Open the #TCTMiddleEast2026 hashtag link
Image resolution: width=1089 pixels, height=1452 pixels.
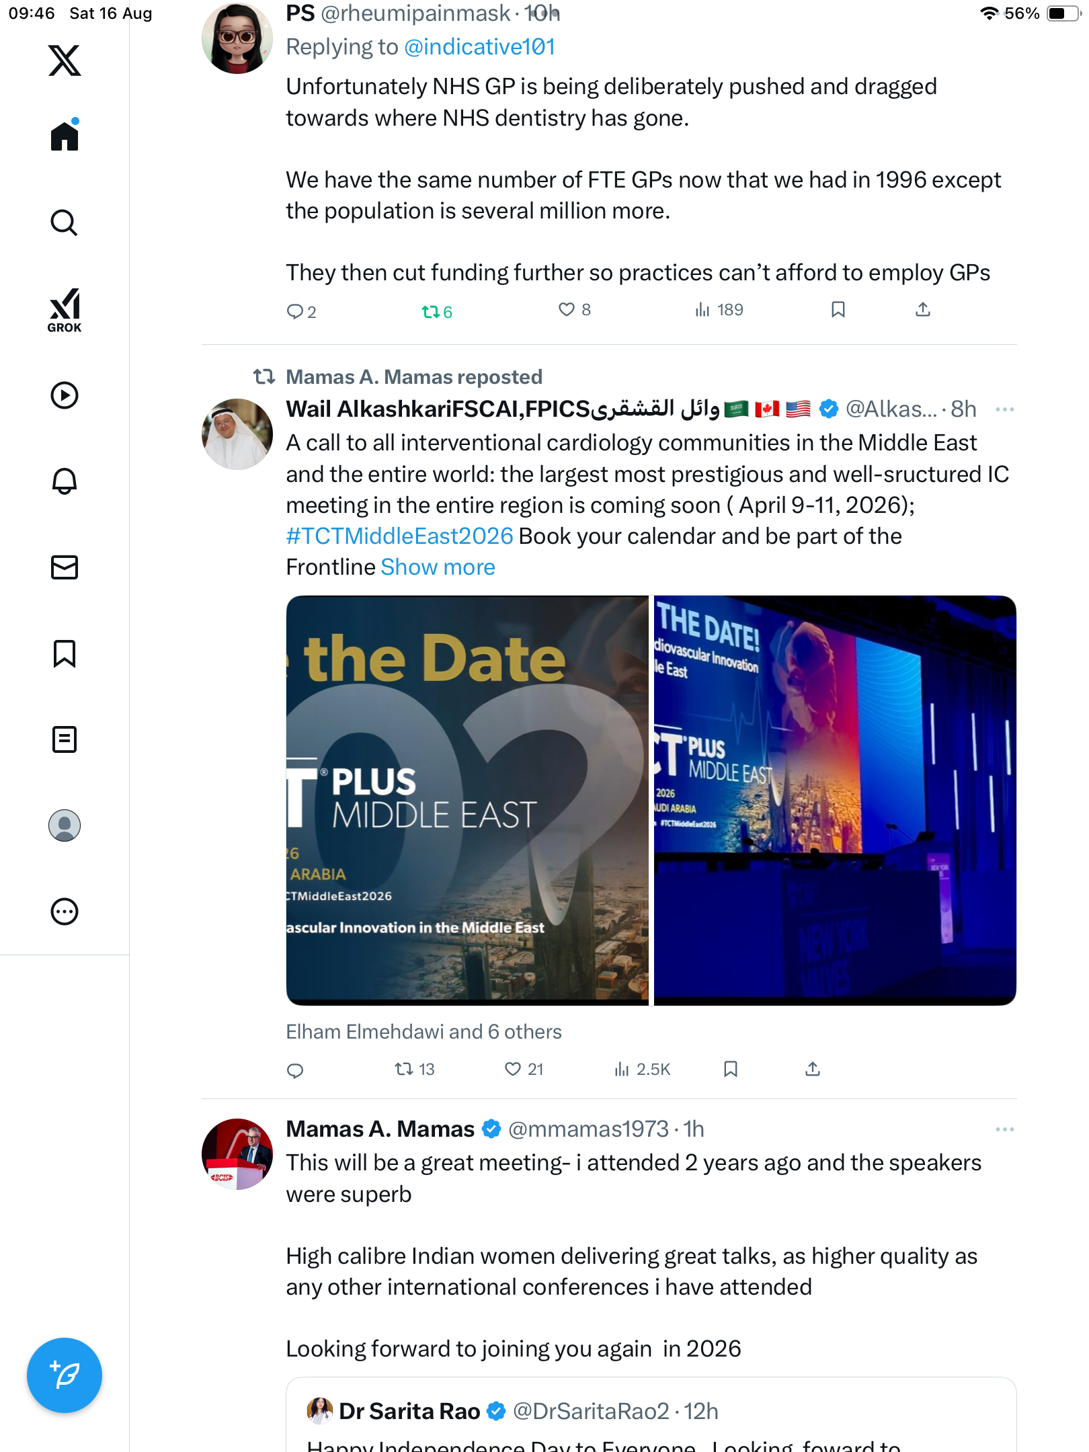click(399, 536)
